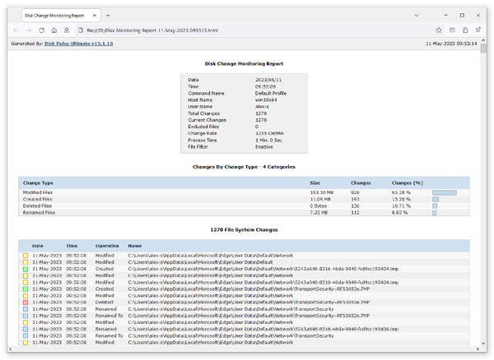Screen dimensions: 494x360
Task: Select the Deleted Files row label
Action: 37,206
